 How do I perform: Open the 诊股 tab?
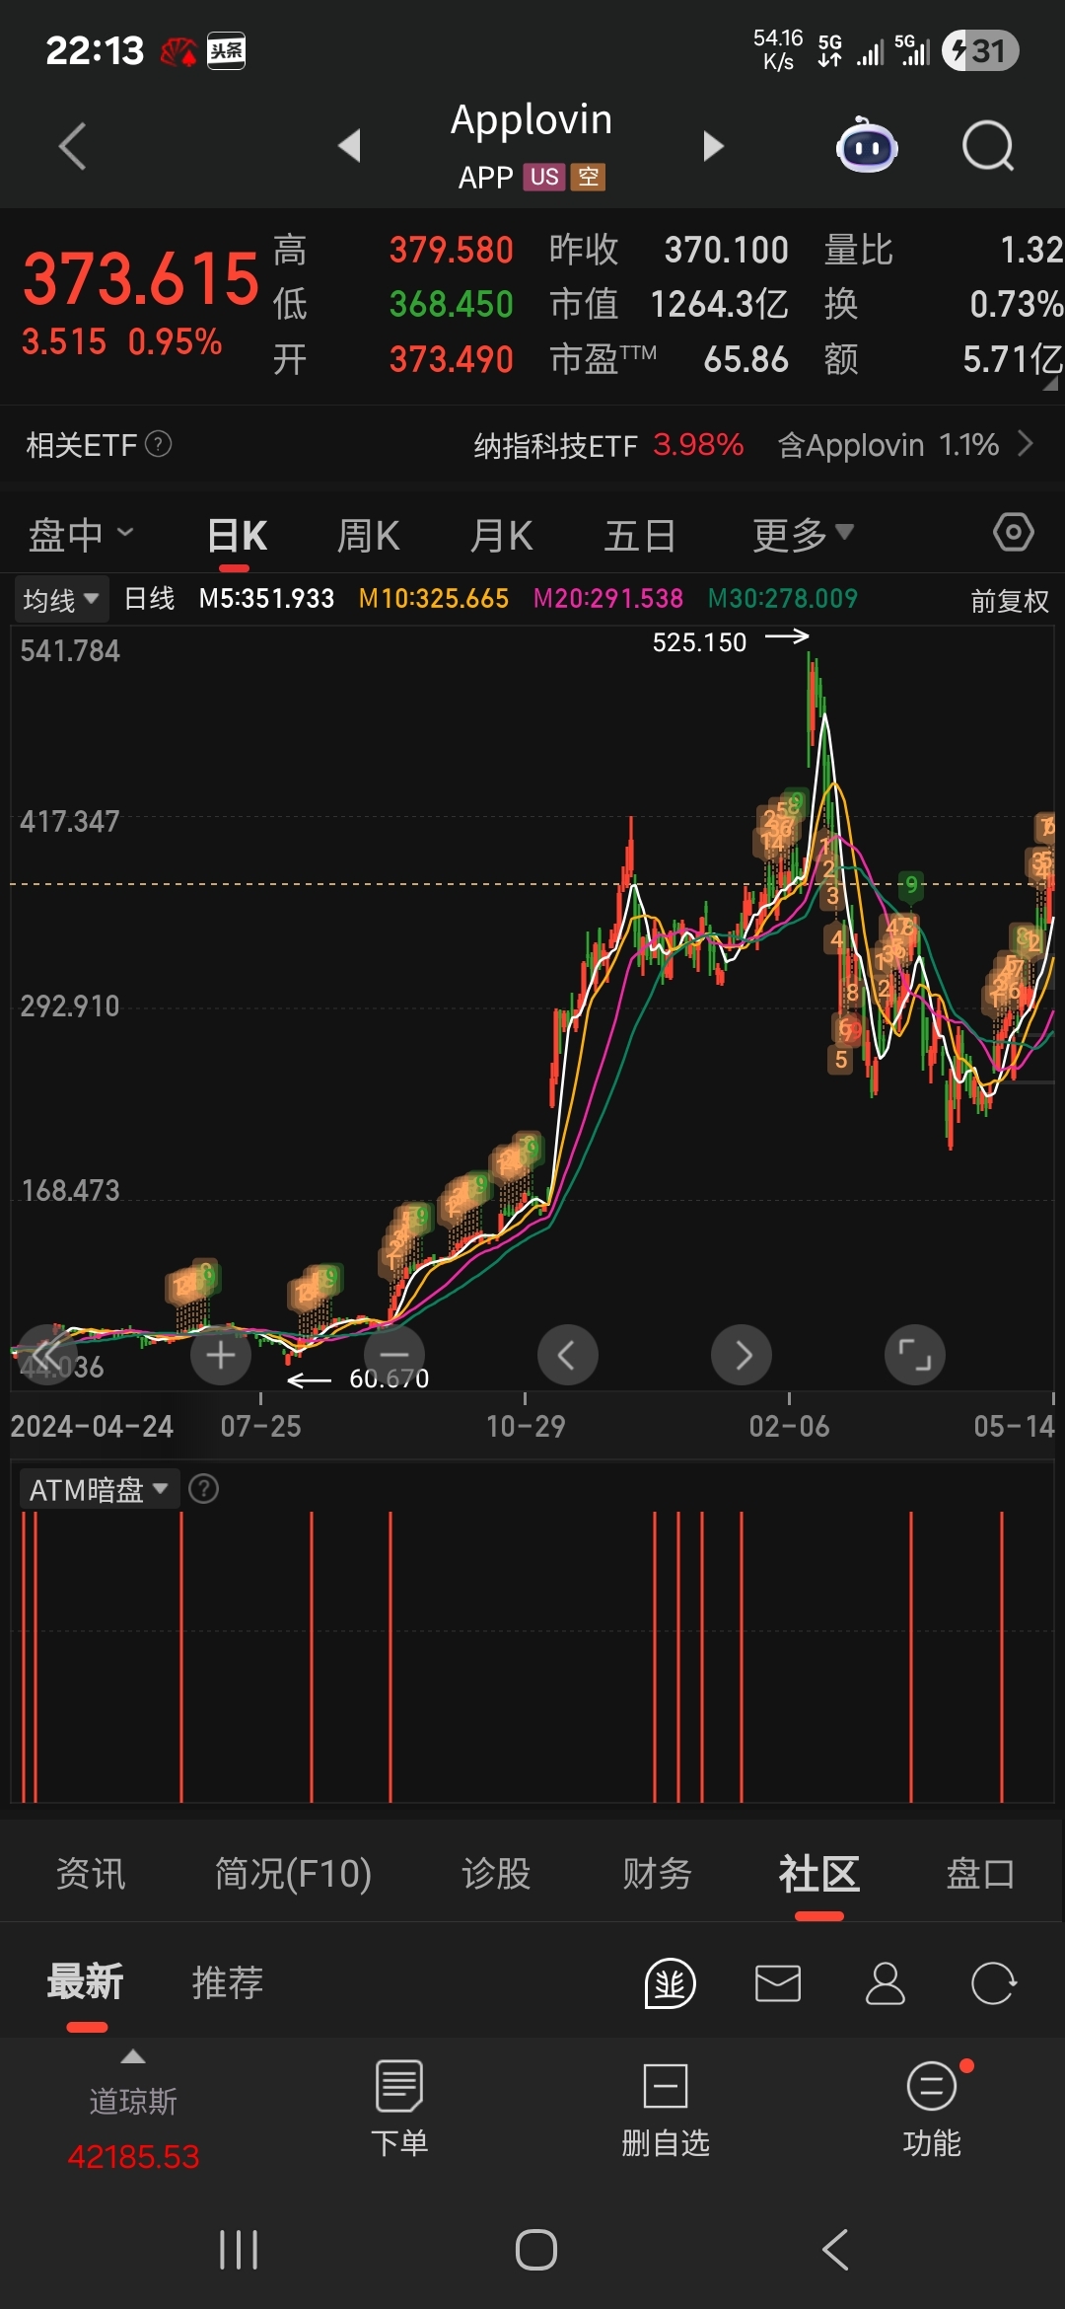[496, 1873]
